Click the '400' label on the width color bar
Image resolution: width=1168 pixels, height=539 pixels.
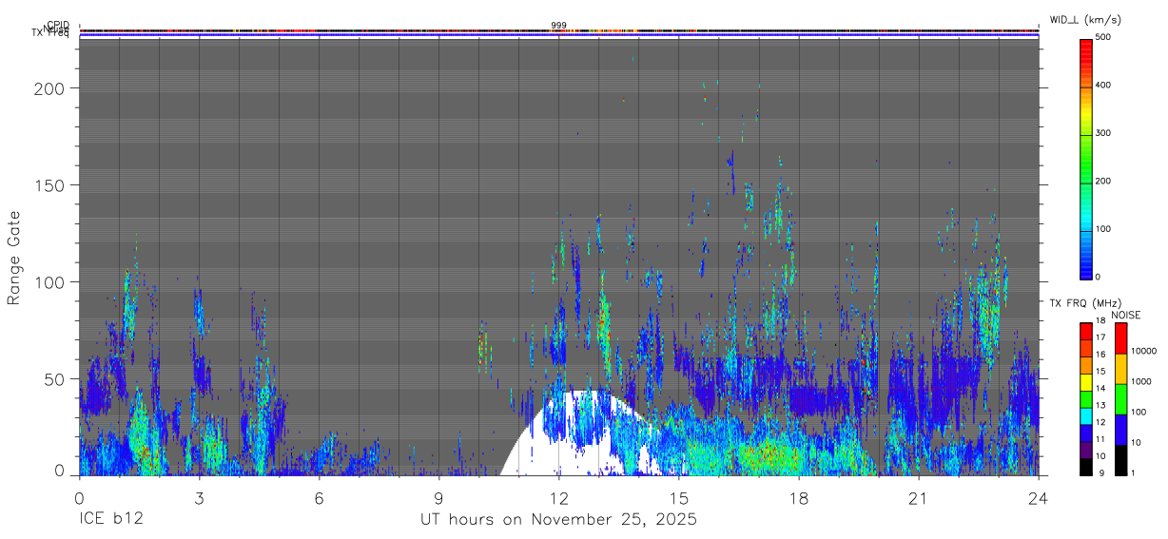(1104, 86)
